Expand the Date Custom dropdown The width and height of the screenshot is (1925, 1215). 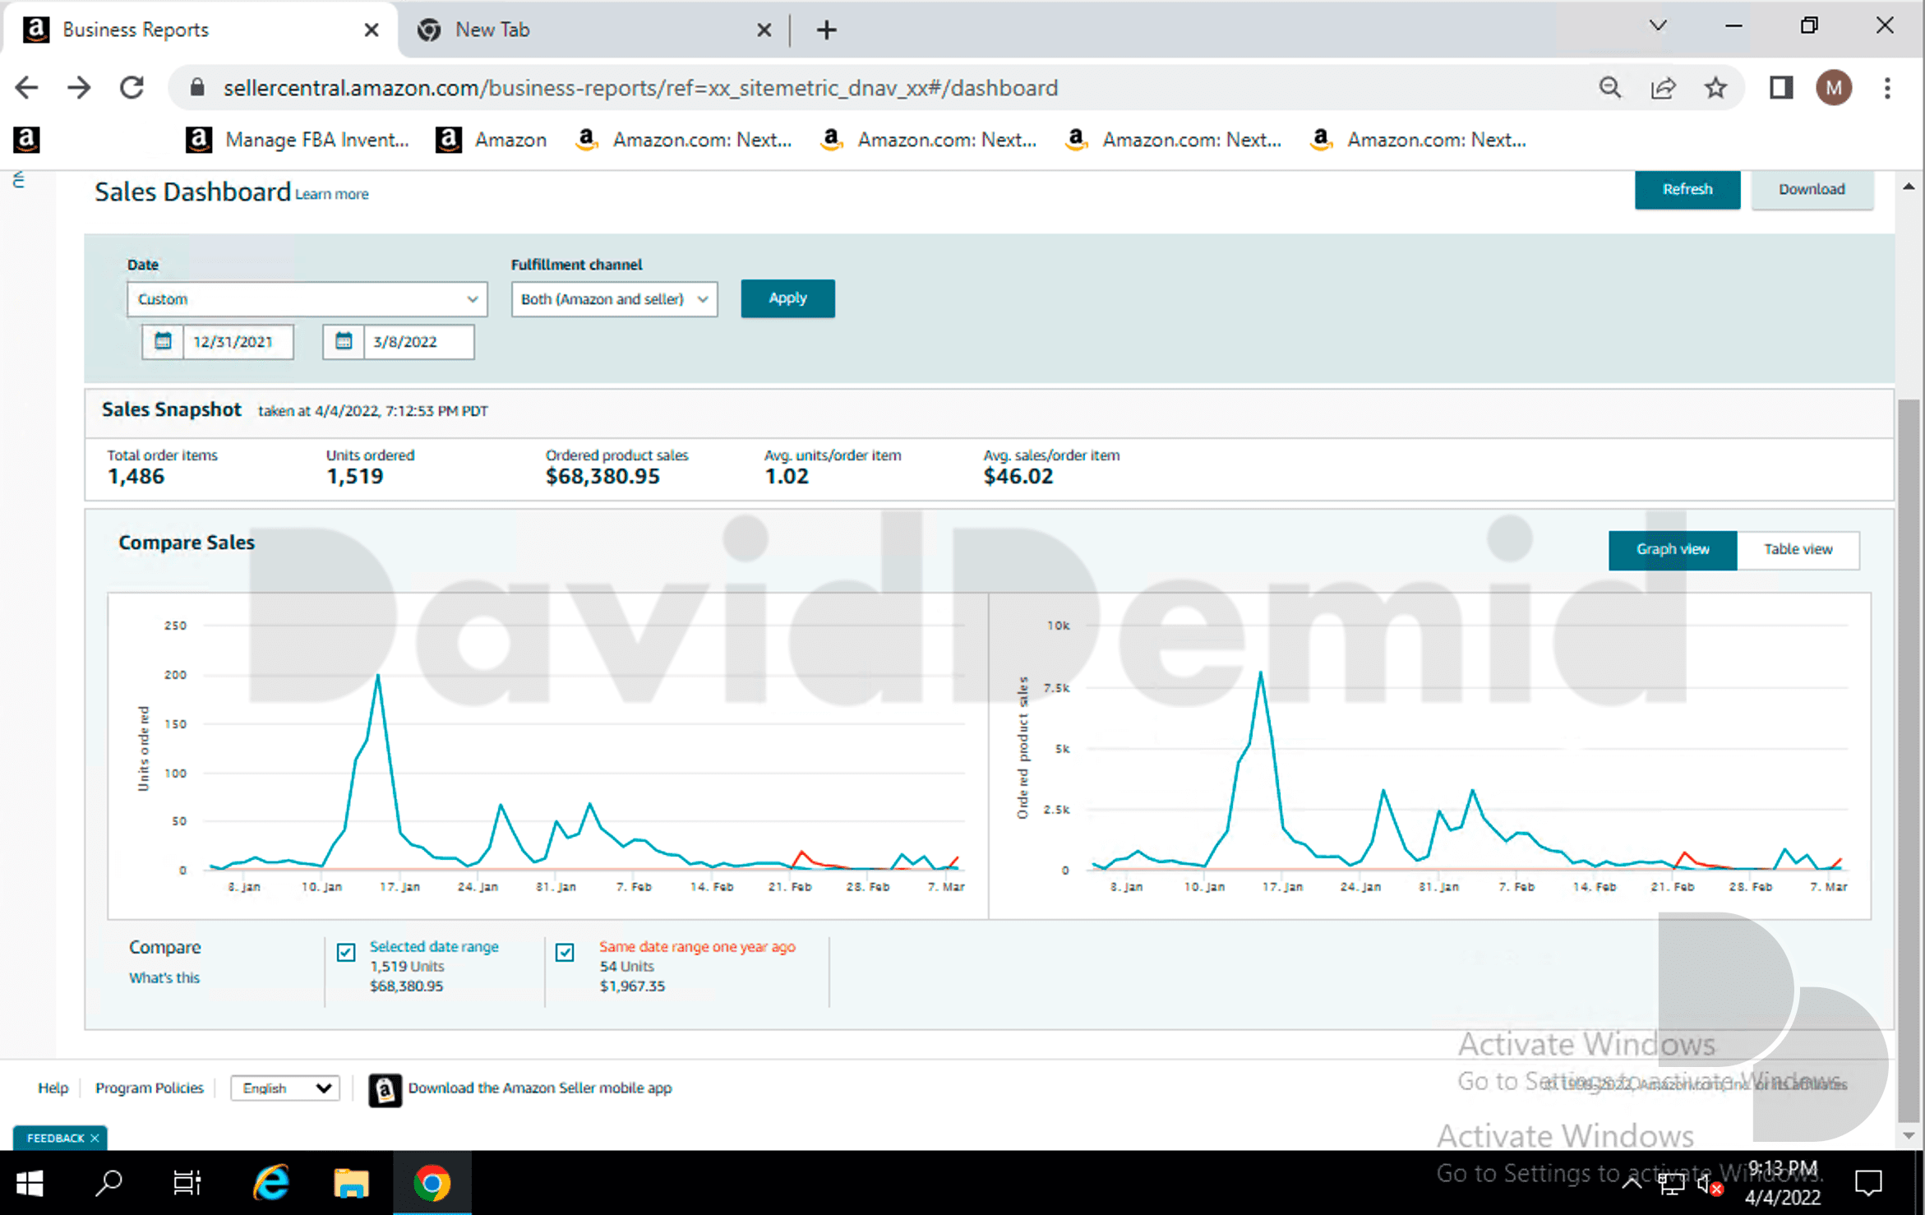coord(307,299)
